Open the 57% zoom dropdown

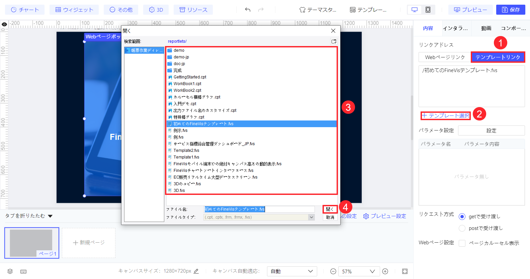pos(359,271)
